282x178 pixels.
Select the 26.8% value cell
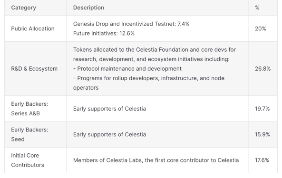point(263,69)
